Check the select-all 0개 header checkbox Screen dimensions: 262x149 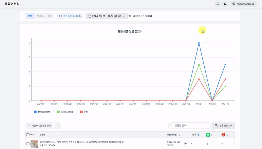[x=28, y=135]
